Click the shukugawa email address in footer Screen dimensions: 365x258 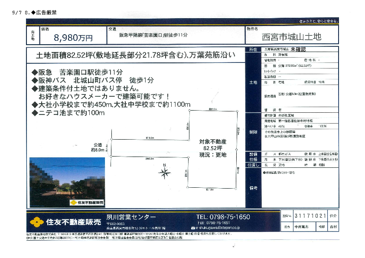[x=219, y=227]
